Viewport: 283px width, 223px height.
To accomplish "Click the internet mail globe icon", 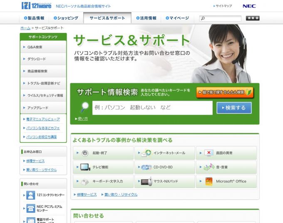I will coord(146,153).
